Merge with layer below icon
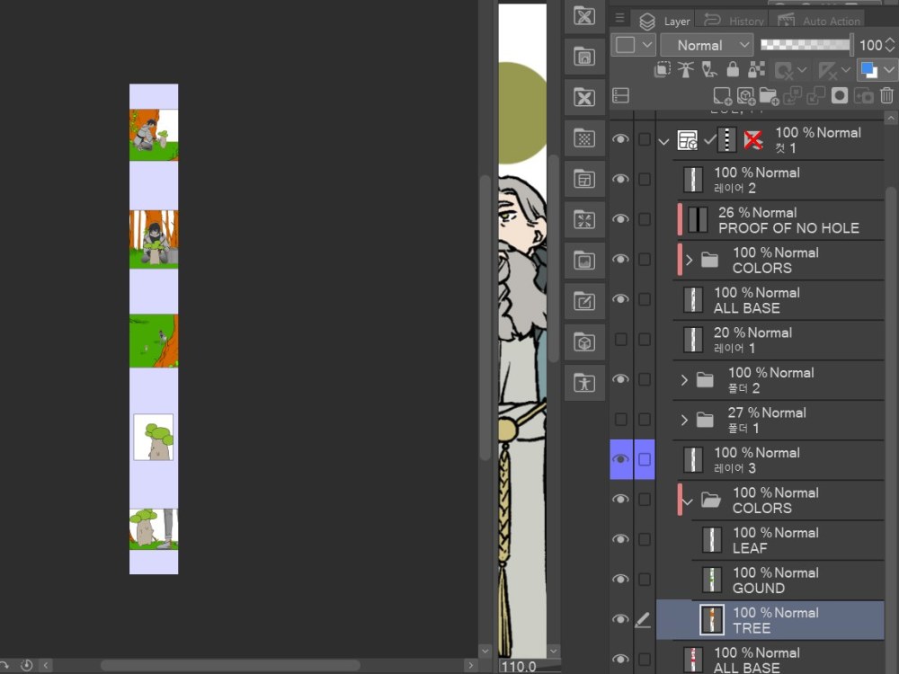899x674 pixels. (x=816, y=96)
